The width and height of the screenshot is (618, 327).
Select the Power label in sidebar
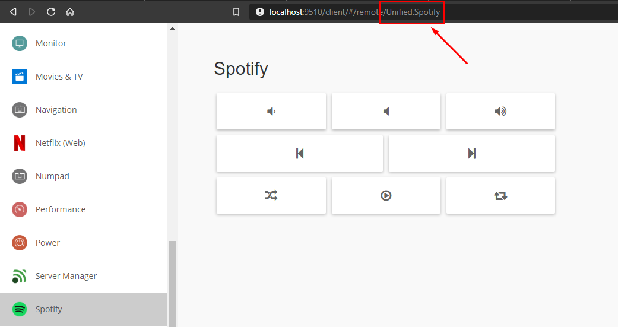coord(47,243)
